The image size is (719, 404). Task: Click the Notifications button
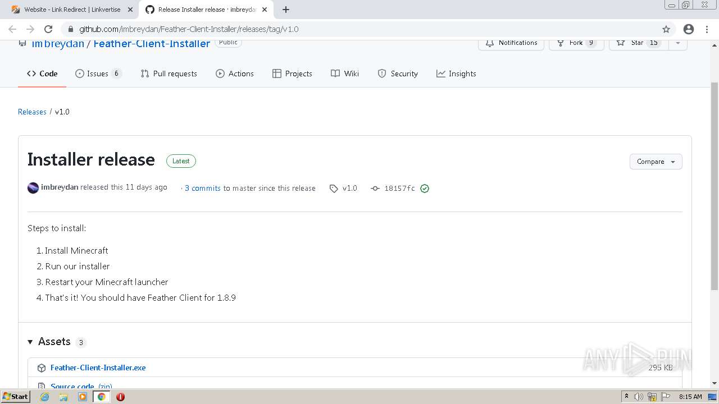coord(511,43)
